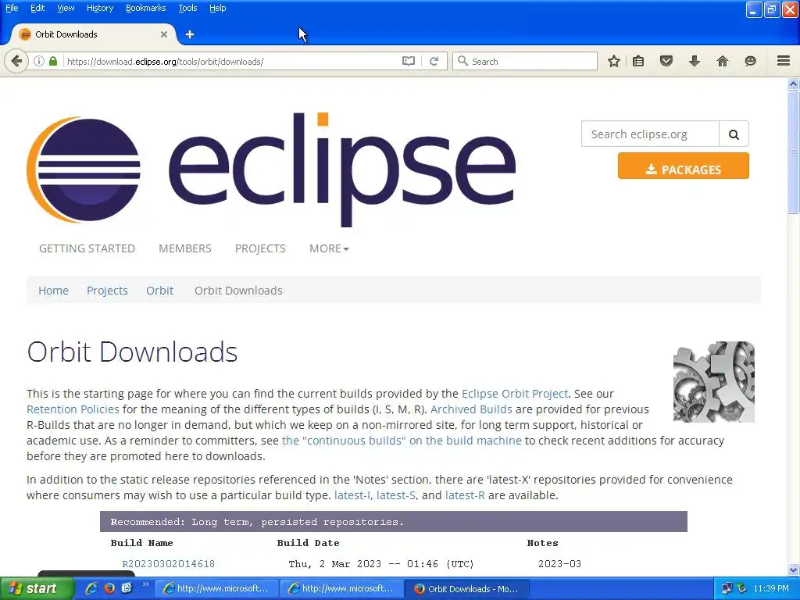Click the safely remove hardware tray icon
800x600 pixels.
[741, 588]
